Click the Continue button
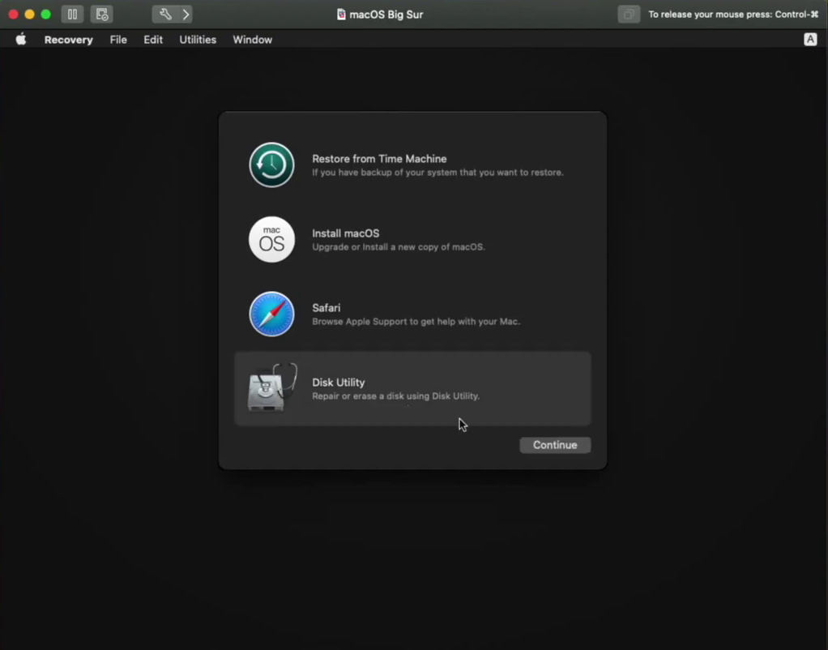The width and height of the screenshot is (828, 650). coord(555,445)
